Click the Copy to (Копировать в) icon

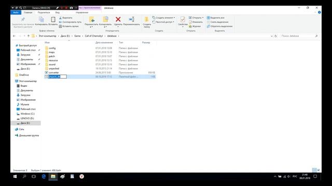pyautogui.click(x=105, y=20)
